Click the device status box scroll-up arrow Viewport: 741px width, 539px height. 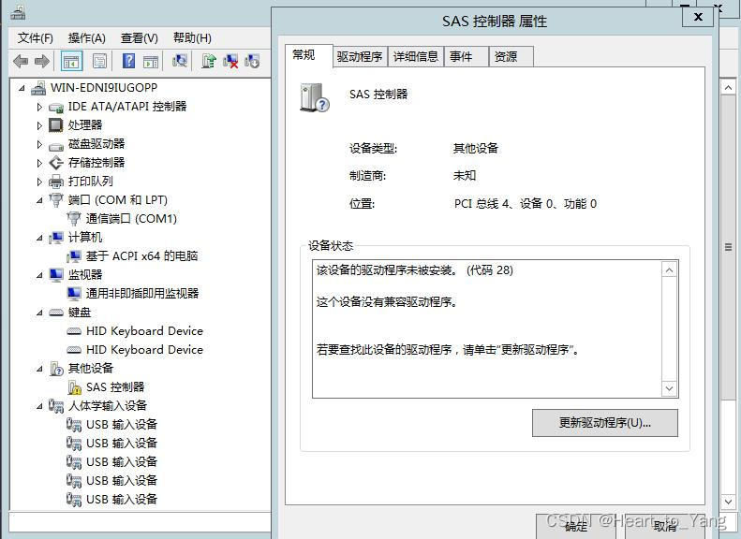tap(669, 270)
